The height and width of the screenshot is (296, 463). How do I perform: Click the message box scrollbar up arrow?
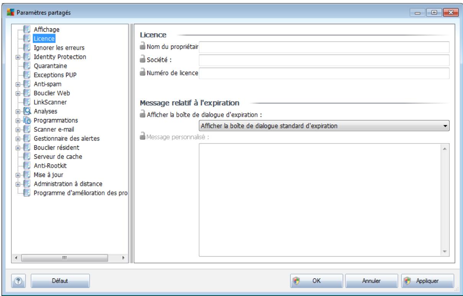point(445,148)
